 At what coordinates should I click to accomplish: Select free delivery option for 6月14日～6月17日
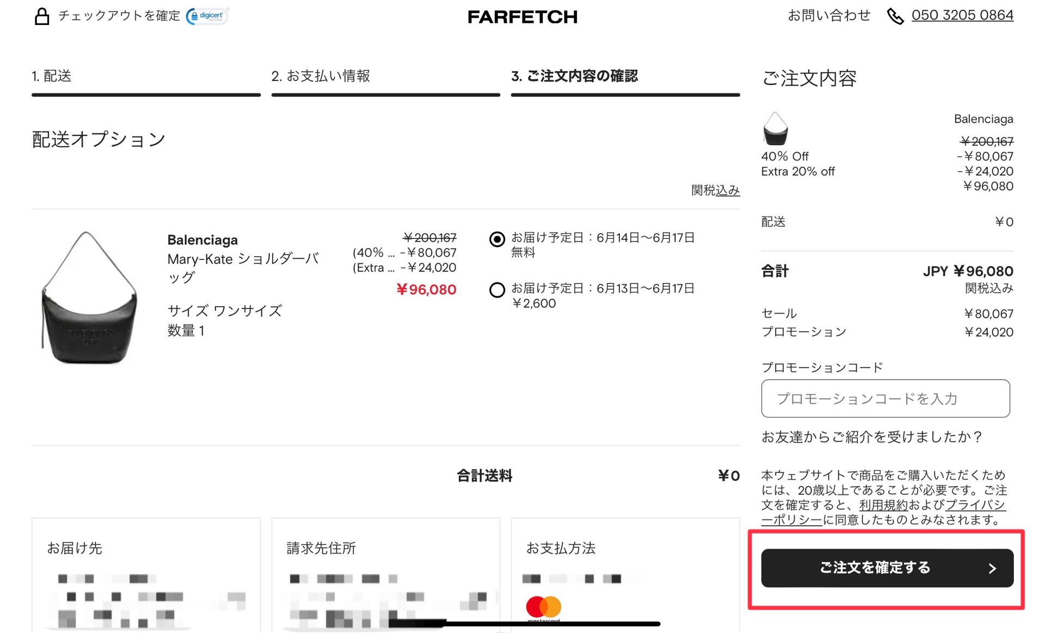[497, 239]
